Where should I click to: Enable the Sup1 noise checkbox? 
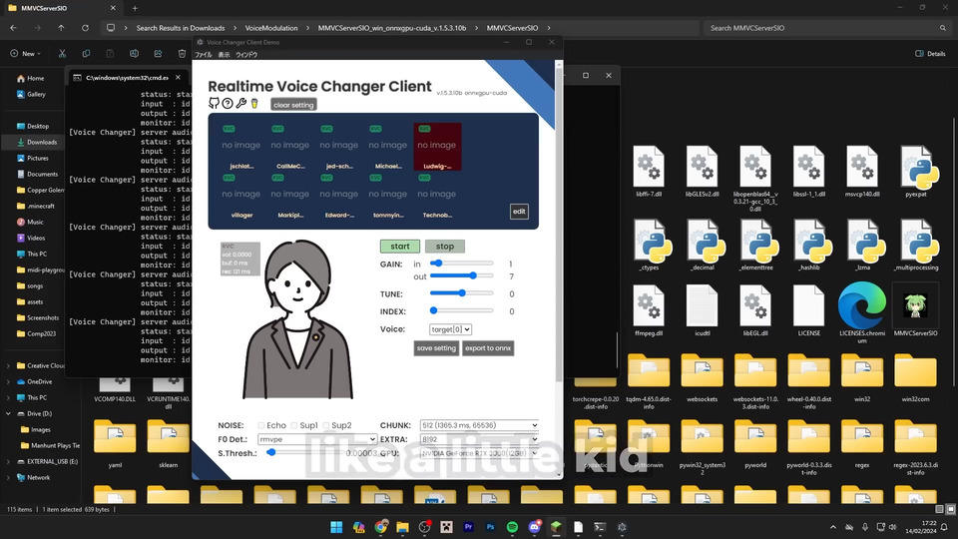[x=293, y=425]
